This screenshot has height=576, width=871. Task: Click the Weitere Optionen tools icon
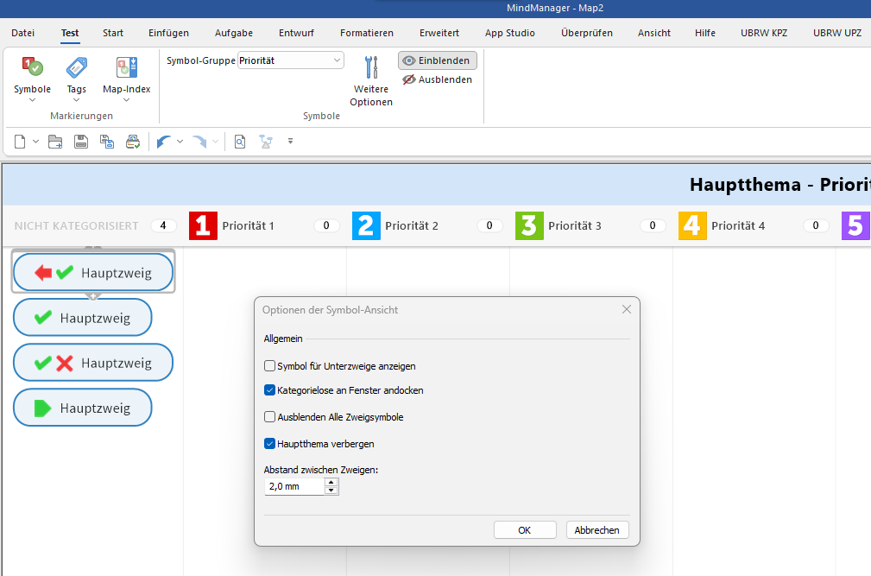pyautogui.click(x=371, y=69)
